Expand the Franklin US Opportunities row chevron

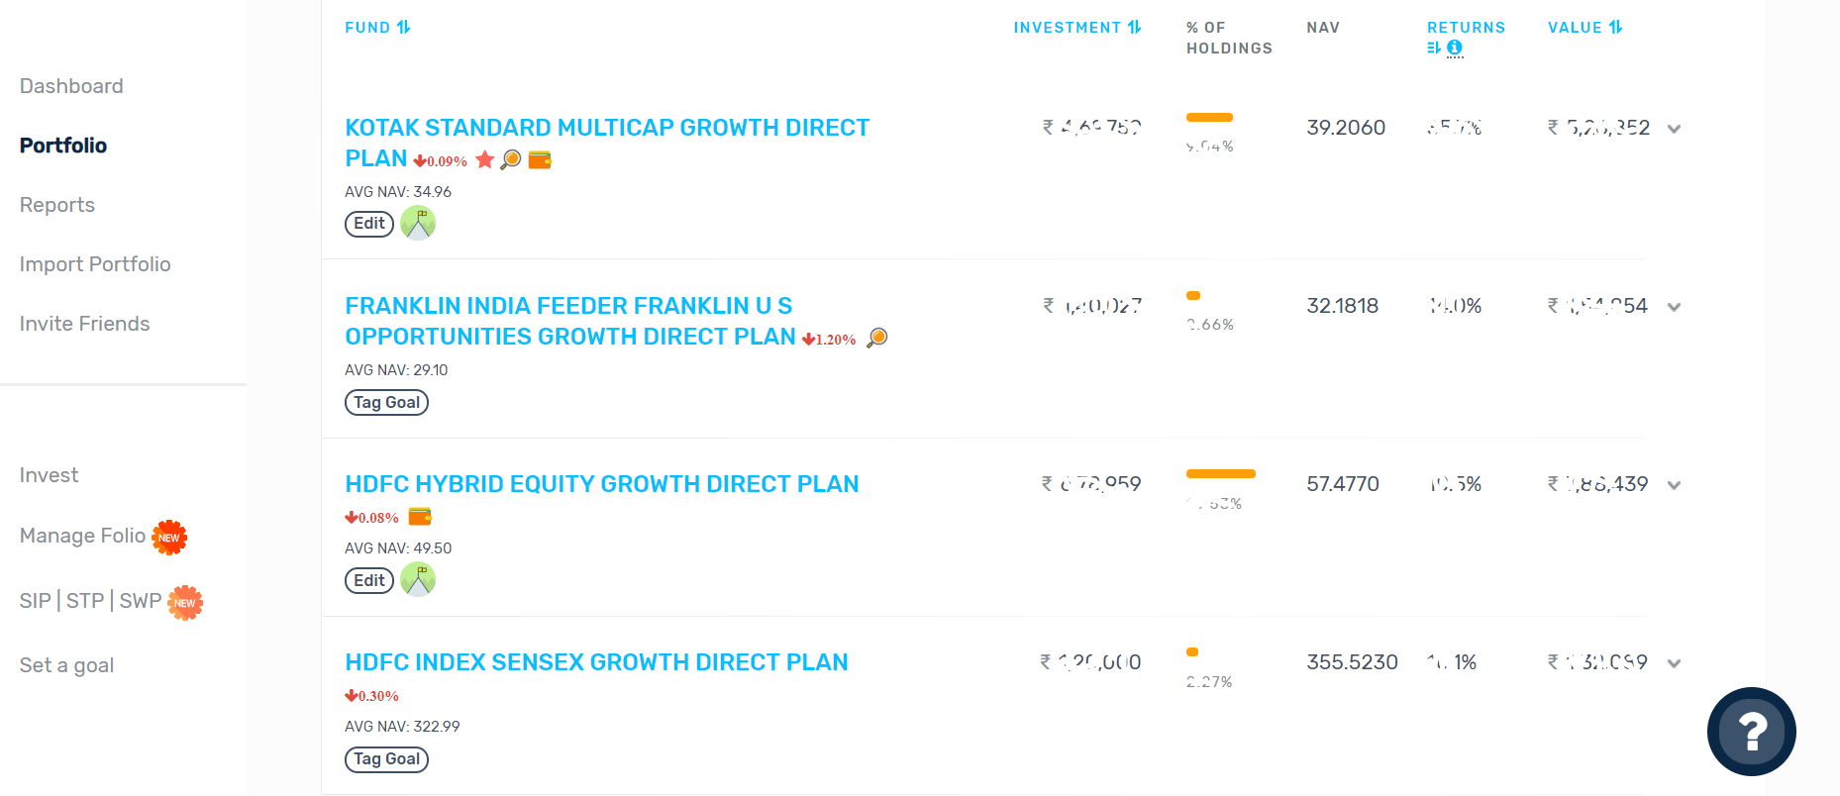tap(1674, 307)
